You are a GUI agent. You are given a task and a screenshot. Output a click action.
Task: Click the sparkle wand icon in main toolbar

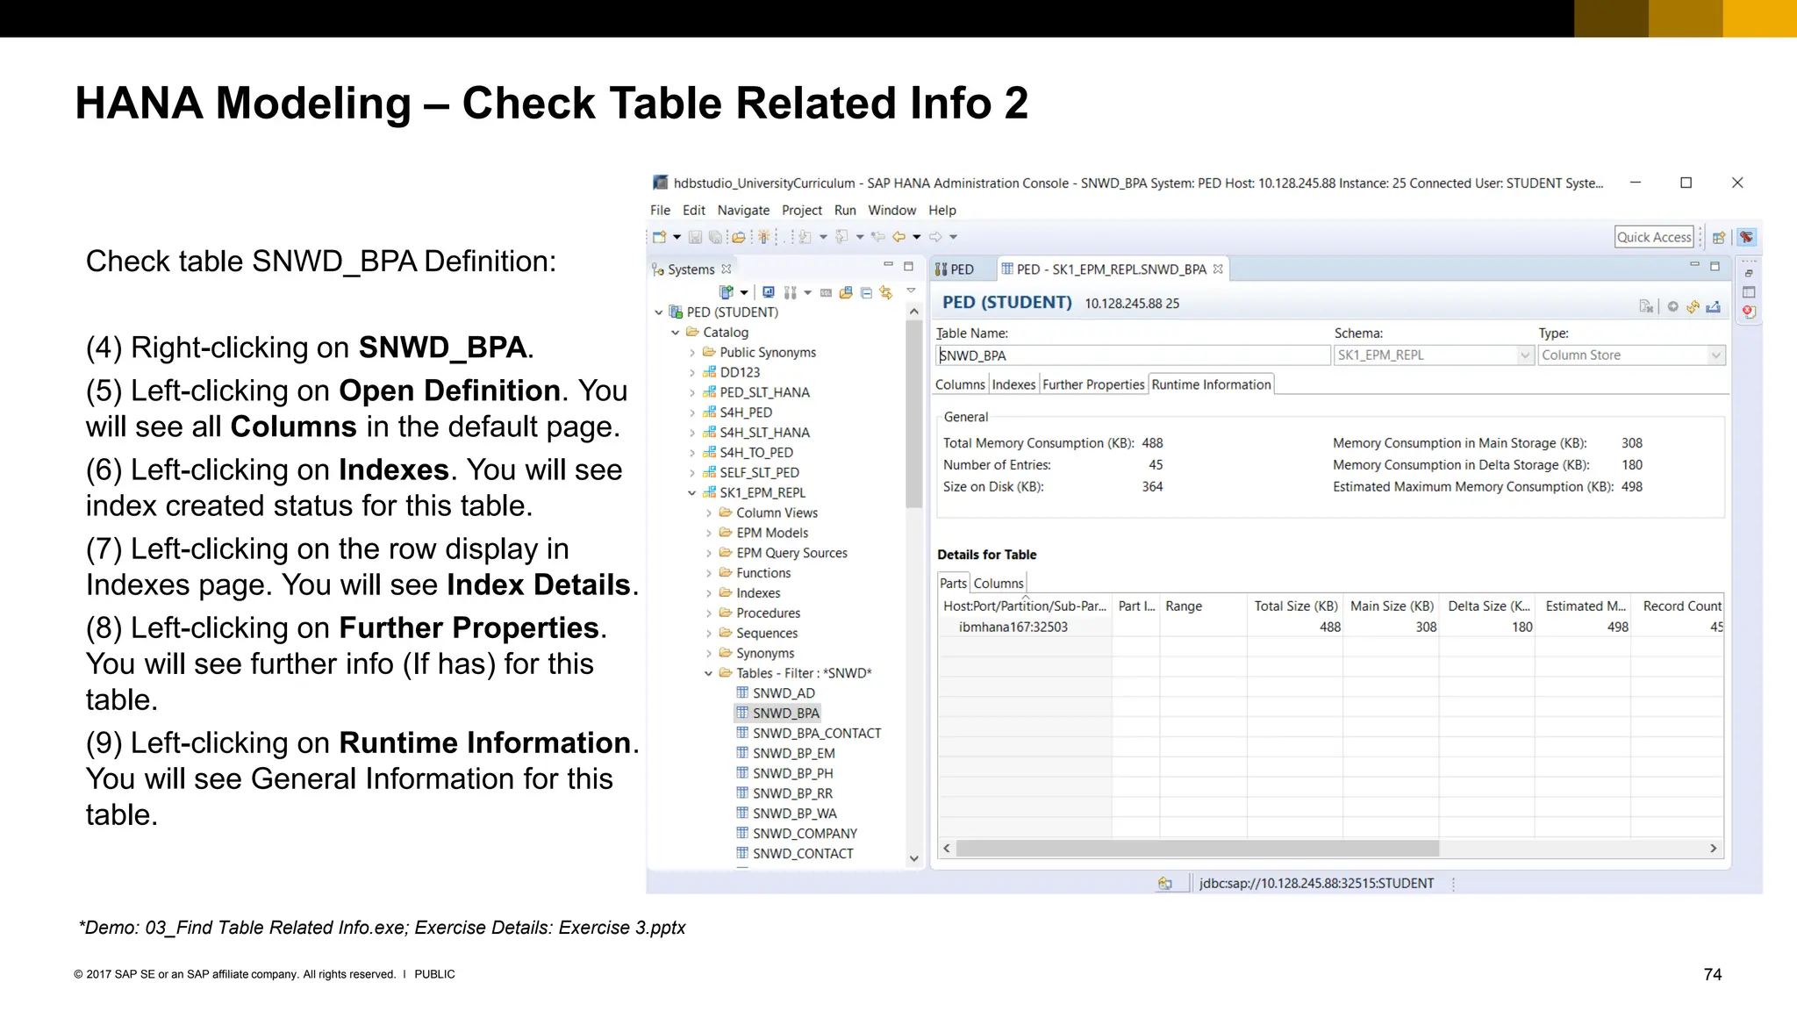point(764,237)
